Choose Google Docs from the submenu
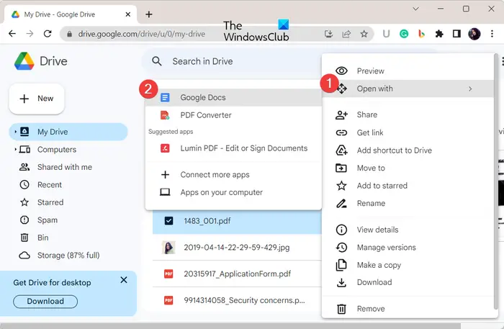The height and width of the screenshot is (329, 504). pos(202,97)
